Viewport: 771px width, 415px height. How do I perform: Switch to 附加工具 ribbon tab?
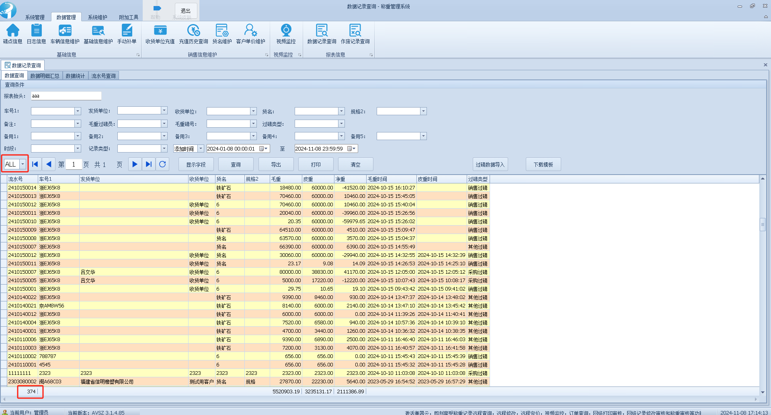click(129, 17)
